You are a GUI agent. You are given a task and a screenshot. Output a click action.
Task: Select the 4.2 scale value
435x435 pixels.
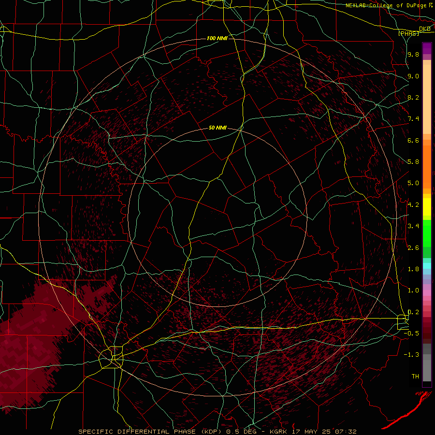[x=413, y=205]
